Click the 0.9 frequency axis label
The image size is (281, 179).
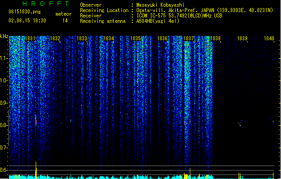point(4,103)
